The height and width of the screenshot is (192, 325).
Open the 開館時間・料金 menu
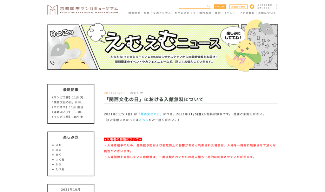pyautogui.click(x=139, y=13)
